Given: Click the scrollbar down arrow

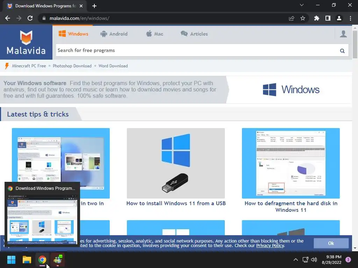Looking at the screenshot, I should [x=355, y=248].
